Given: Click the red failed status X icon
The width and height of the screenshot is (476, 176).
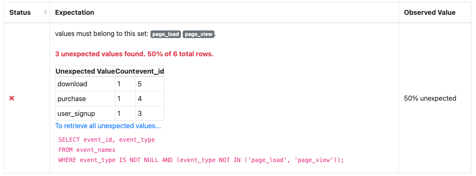Looking at the screenshot, I should click(x=11, y=98).
